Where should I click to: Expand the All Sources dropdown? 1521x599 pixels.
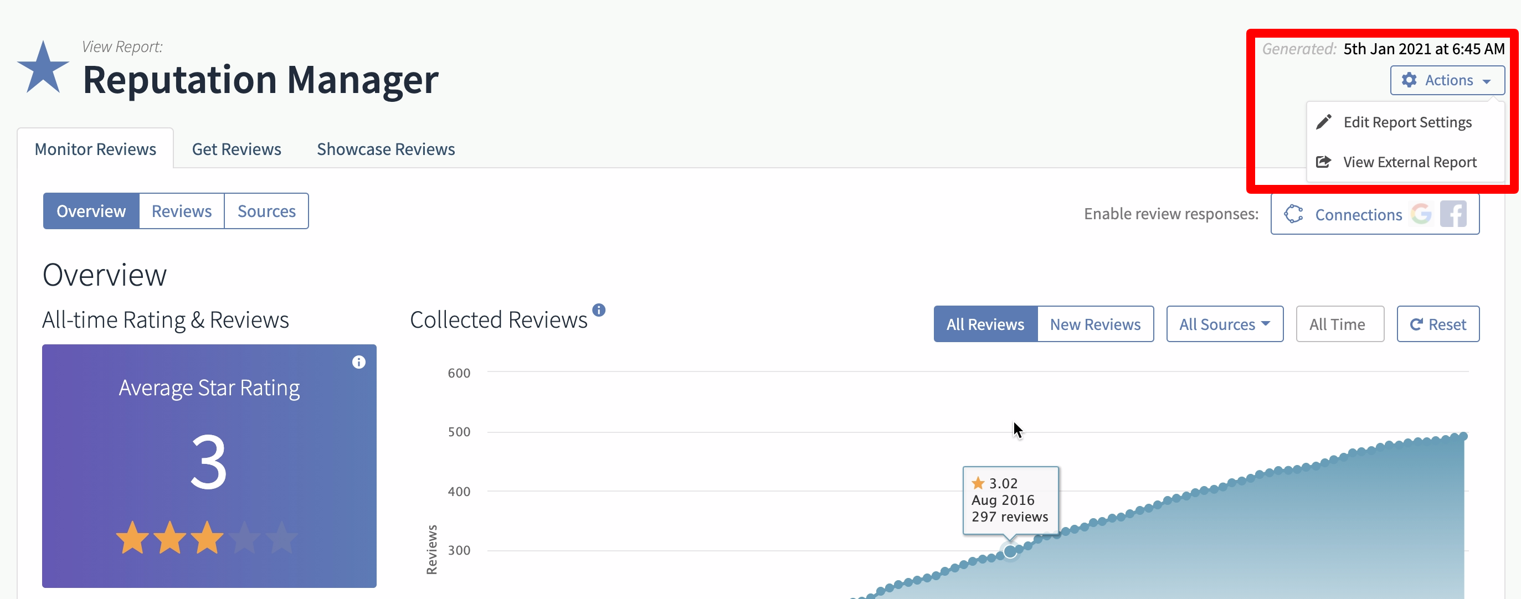point(1225,324)
